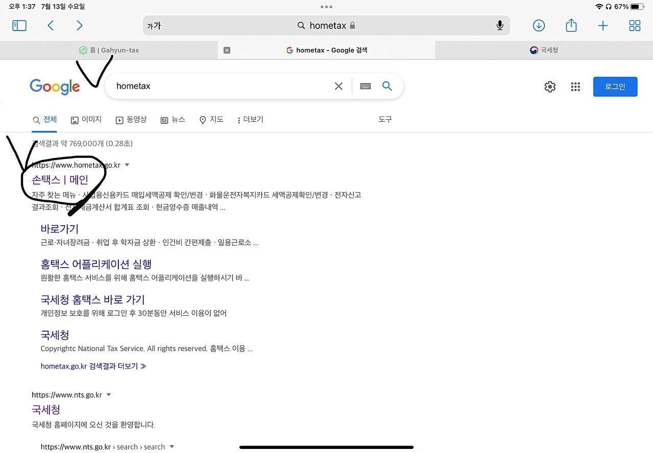The height and width of the screenshot is (453, 653).
Task: Click the https://www.hometax.go.kr URL text
Action: (x=76, y=165)
